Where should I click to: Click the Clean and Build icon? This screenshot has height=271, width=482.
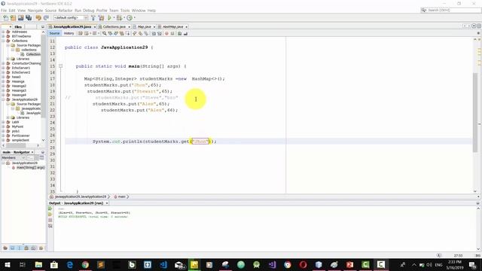tap(101, 18)
